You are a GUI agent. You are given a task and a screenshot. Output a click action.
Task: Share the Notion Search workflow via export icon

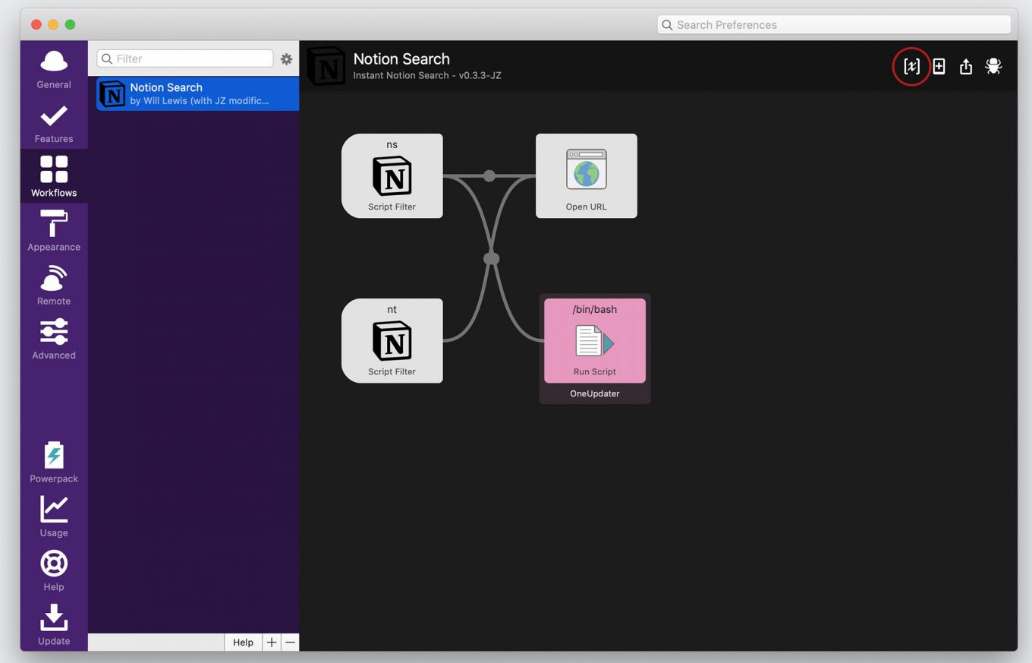[965, 66]
